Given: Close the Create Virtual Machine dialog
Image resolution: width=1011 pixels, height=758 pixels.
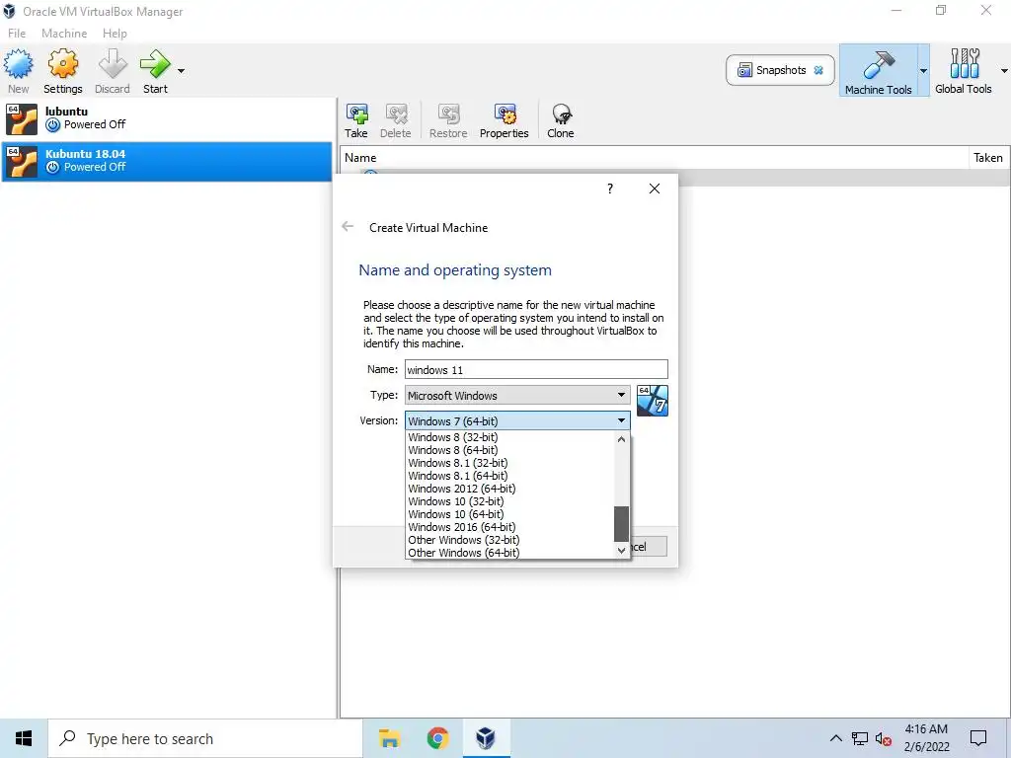Looking at the screenshot, I should pos(655,189).
